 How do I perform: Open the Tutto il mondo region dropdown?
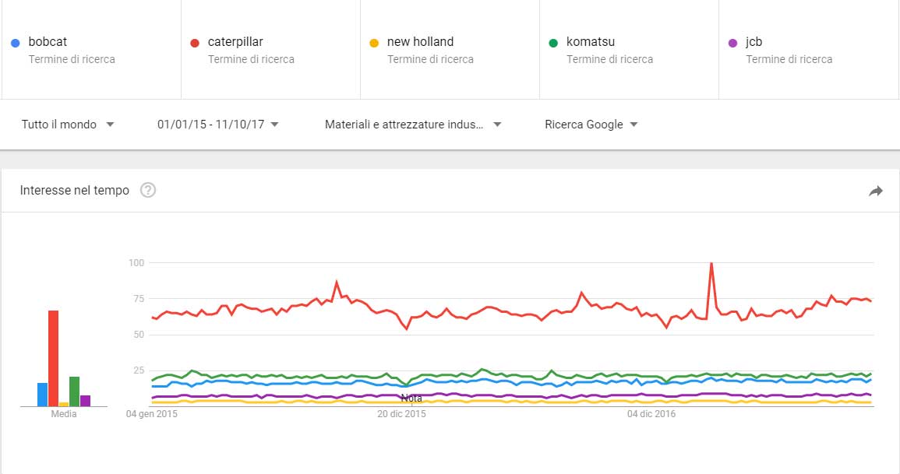68,125
